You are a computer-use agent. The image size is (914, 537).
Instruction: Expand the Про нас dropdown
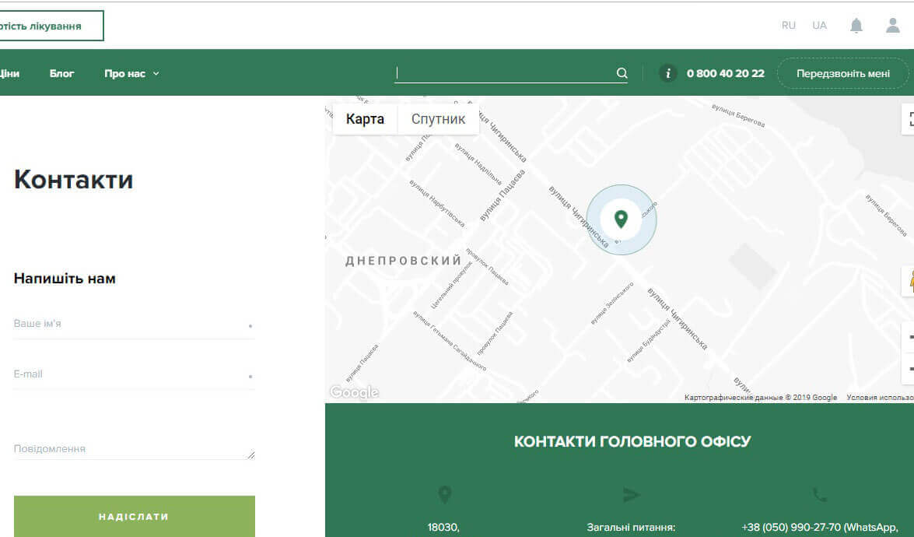click(x=131, y=72)
